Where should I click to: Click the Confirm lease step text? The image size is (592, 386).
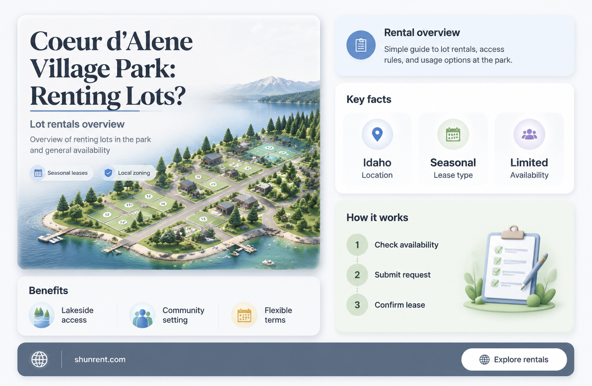coord(400,305)
